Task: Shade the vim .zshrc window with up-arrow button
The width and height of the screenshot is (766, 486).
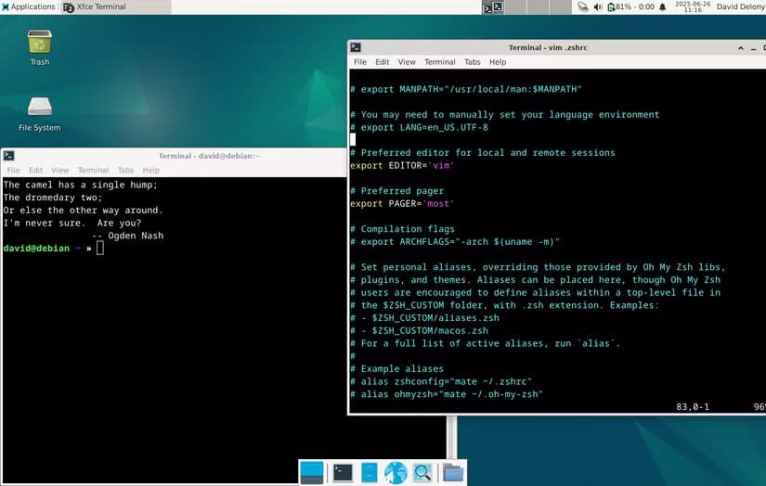Action: click(x=741, y=48)
